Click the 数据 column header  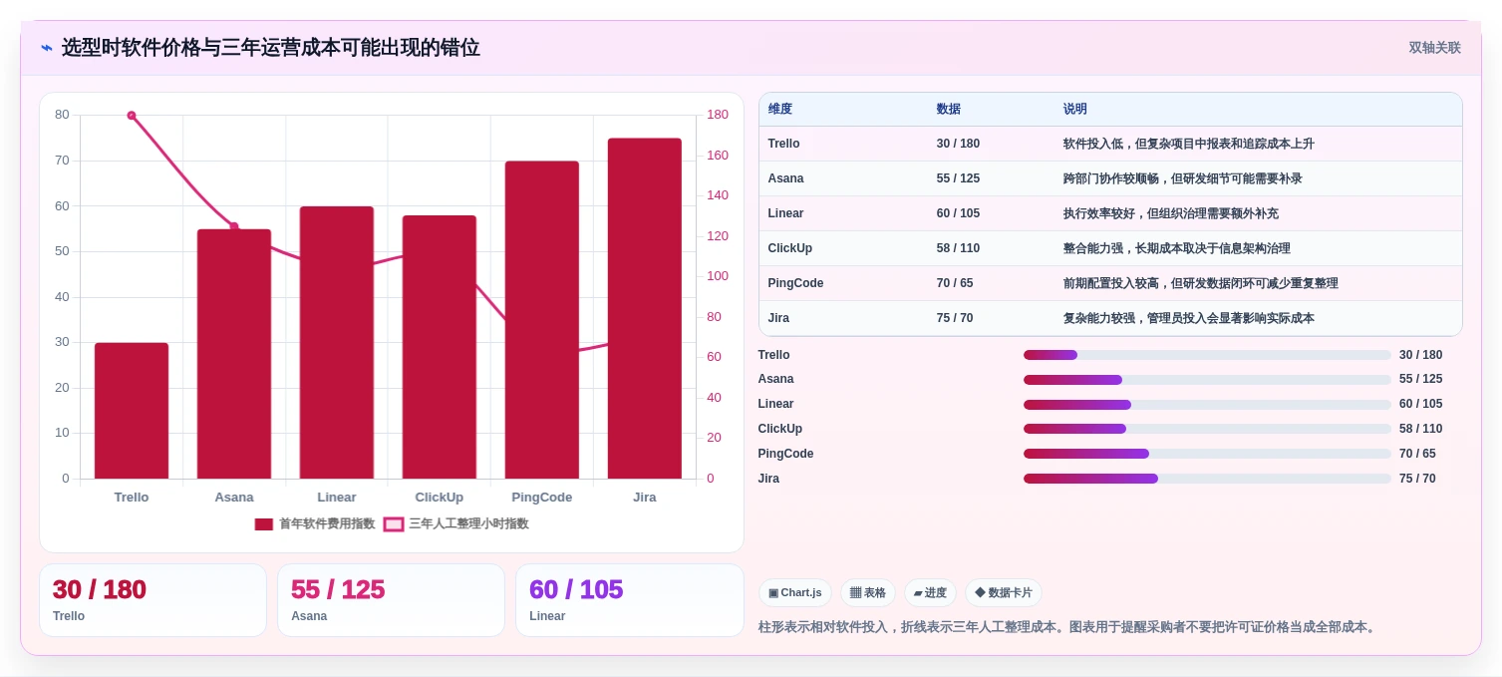[x=949, y=109]
